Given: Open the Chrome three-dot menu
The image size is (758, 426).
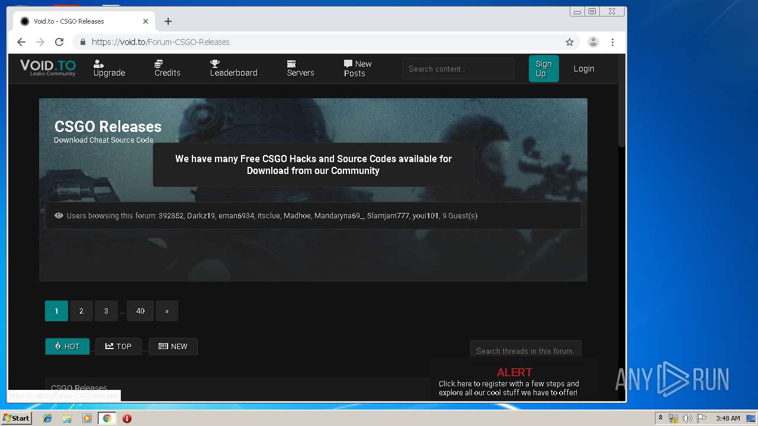Looking at the screenshot, I should [612, 42].
